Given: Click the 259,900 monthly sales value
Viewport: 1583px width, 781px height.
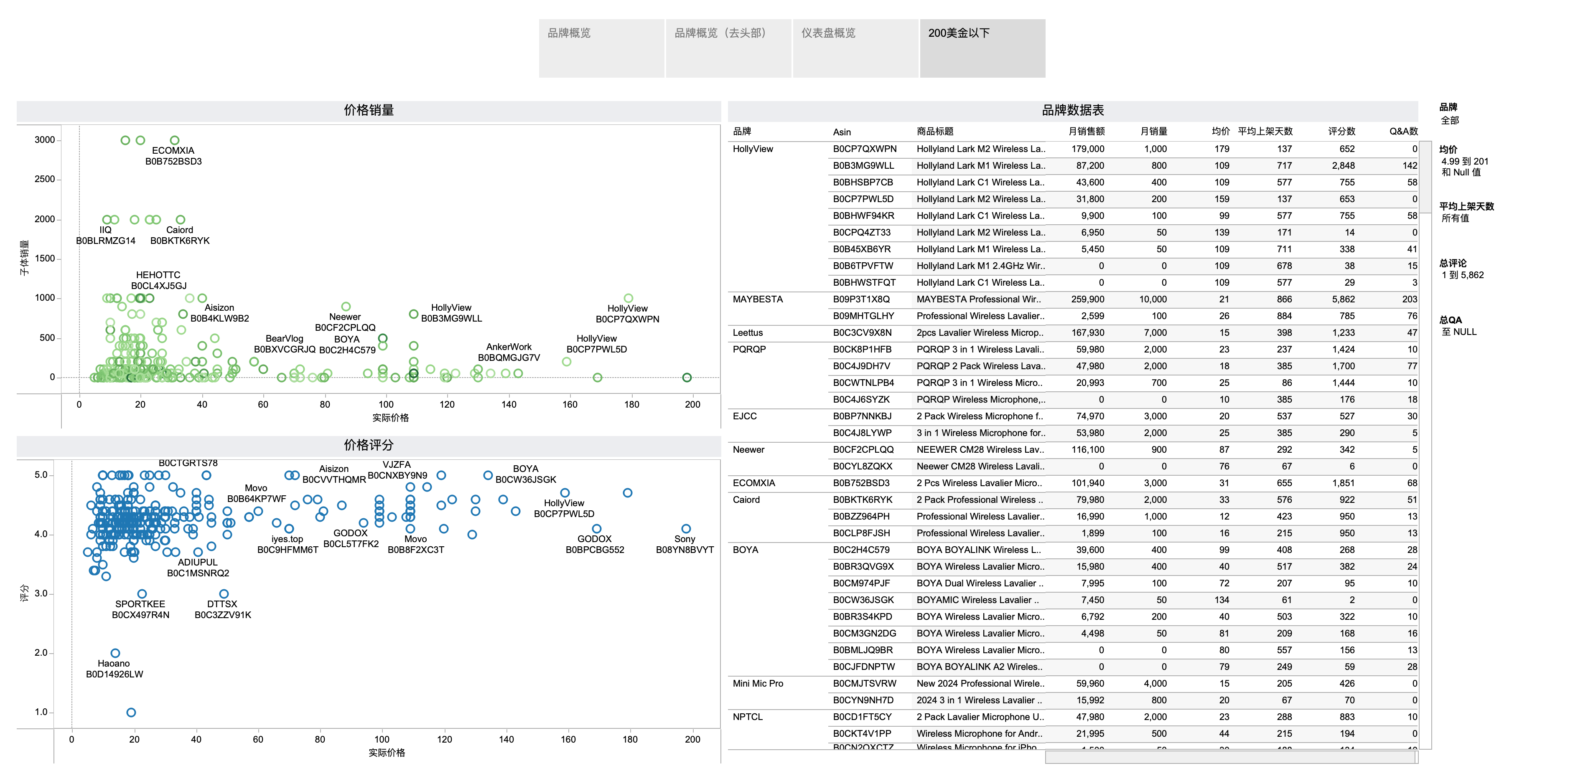Looking at the screenshot, I should pos(1087,299).
